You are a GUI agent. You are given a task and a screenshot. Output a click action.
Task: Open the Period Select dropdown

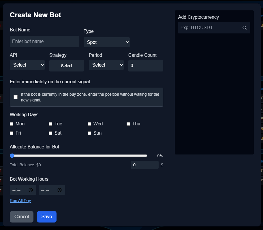pos(106,65)
